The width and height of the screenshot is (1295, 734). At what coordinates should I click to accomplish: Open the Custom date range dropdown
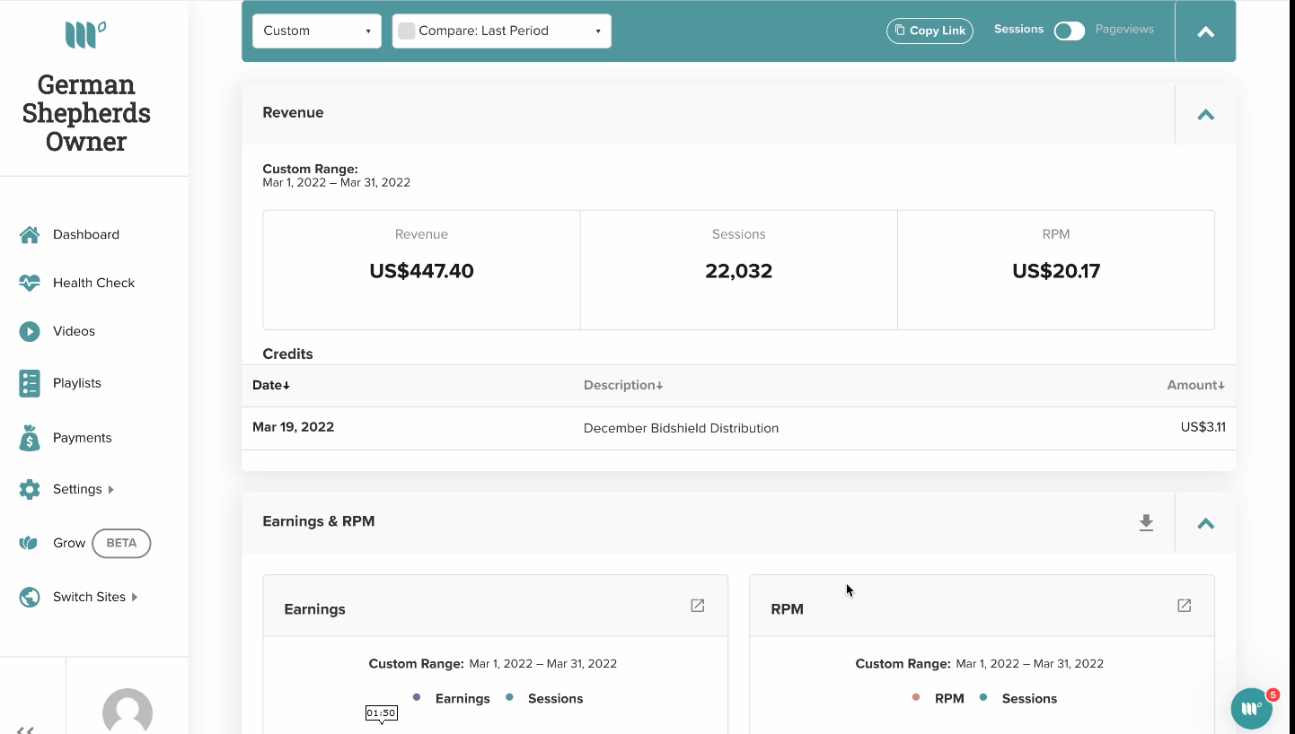point(317,31)
